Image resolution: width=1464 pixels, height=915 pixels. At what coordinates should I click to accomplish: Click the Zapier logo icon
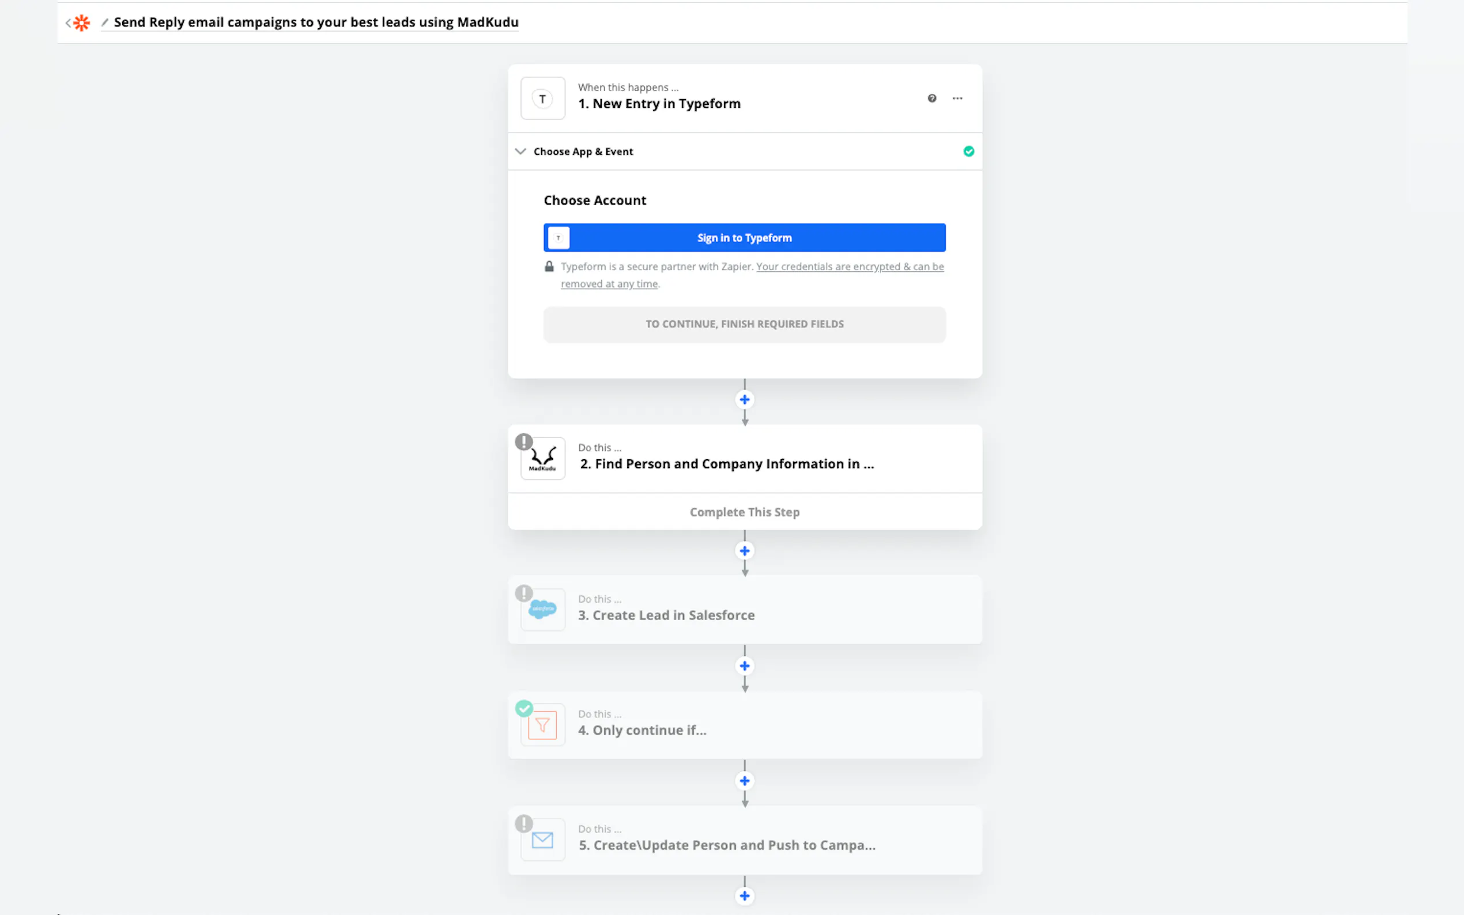(x=82, y=23)
